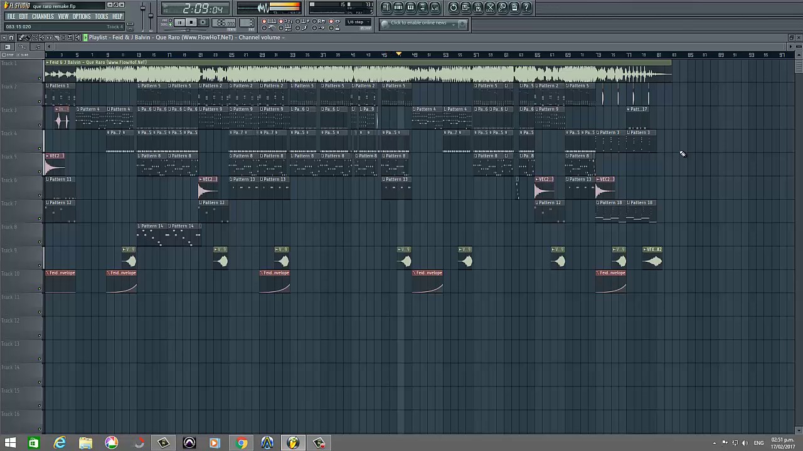Toggle the playlist snap magnet icon
The image size is (803, 451).
pyautogui.click(x=11, y=38)
